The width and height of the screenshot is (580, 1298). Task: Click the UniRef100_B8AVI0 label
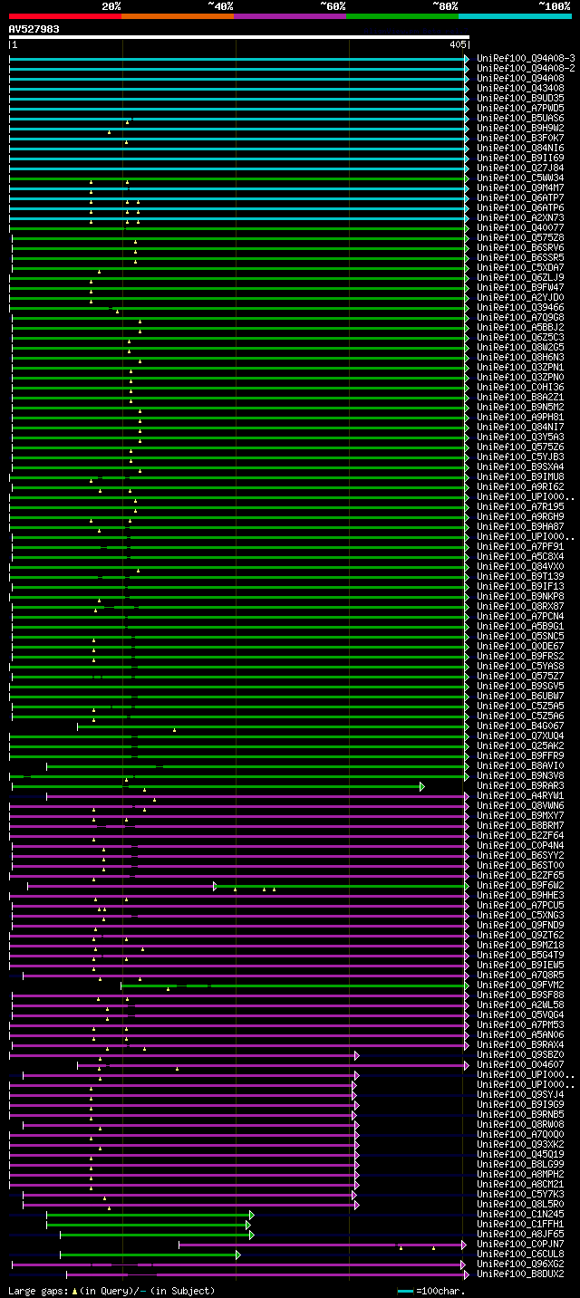click(520, 765)
